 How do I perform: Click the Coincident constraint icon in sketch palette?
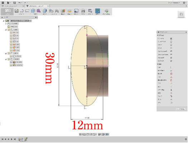click(x=171, y=67)
